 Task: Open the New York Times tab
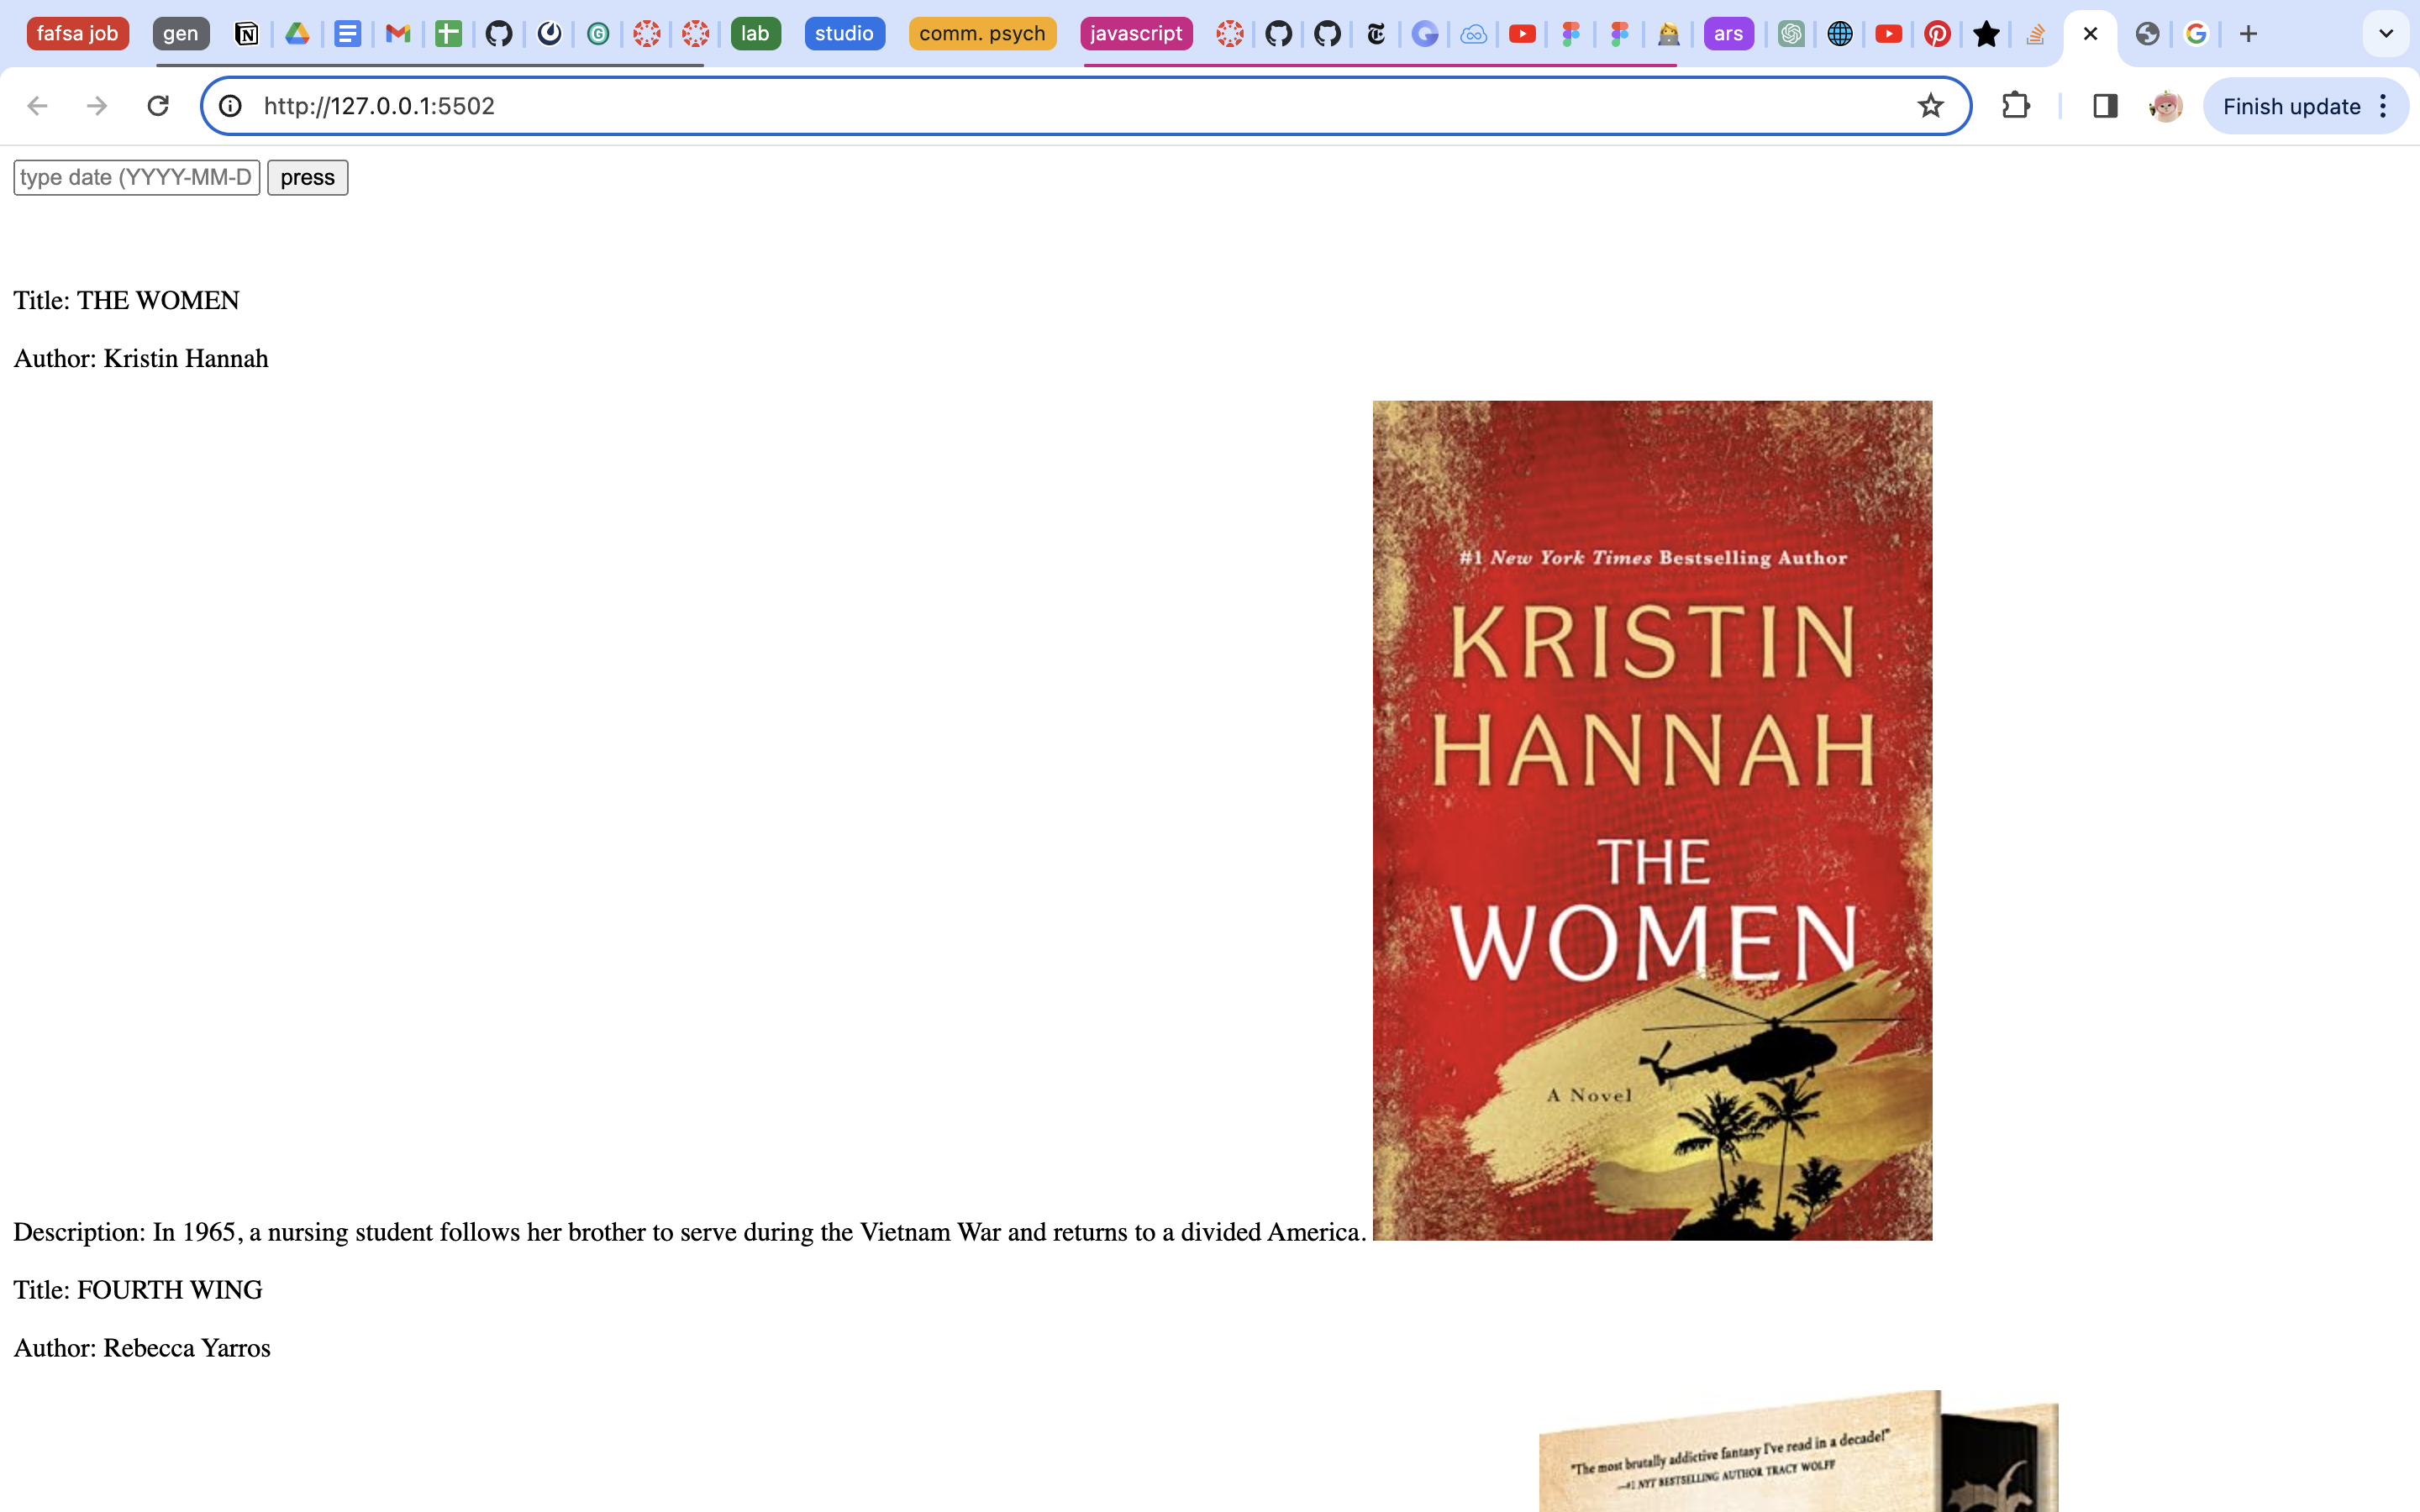point(1376,34)
